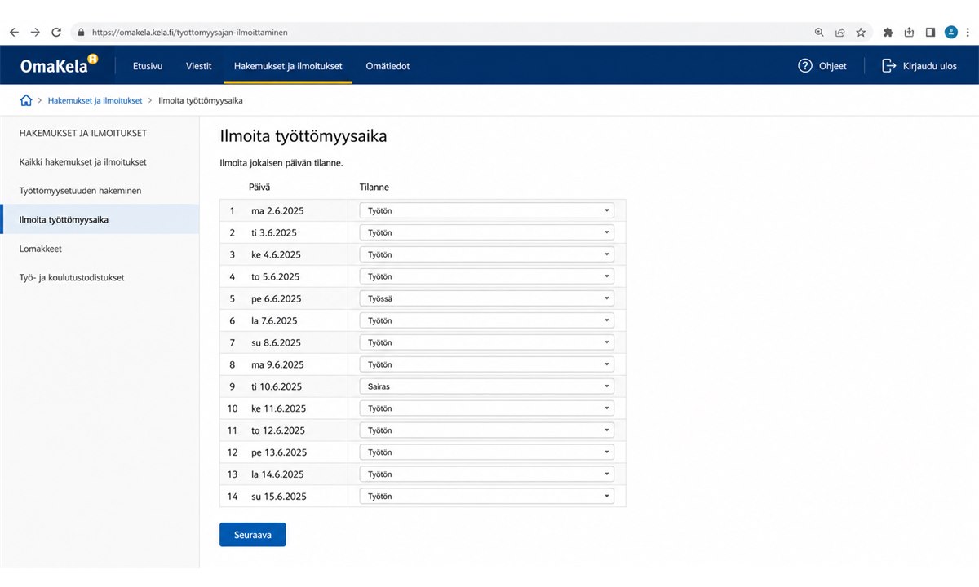
Task: Open the Omatiedot tab
Action: (388, 66)
